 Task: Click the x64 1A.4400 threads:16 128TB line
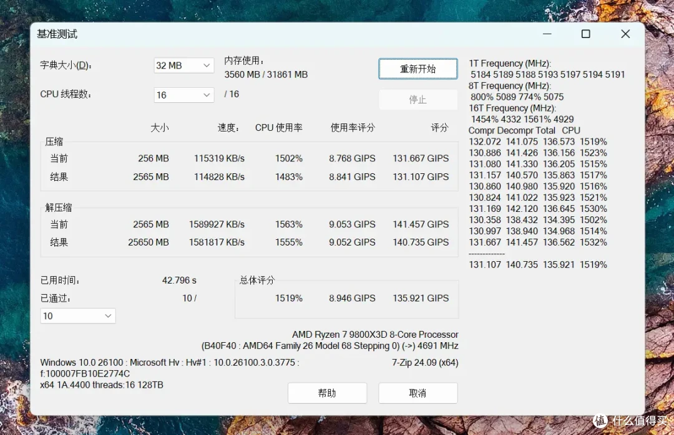pyautogui.click(x=102, y=385)
